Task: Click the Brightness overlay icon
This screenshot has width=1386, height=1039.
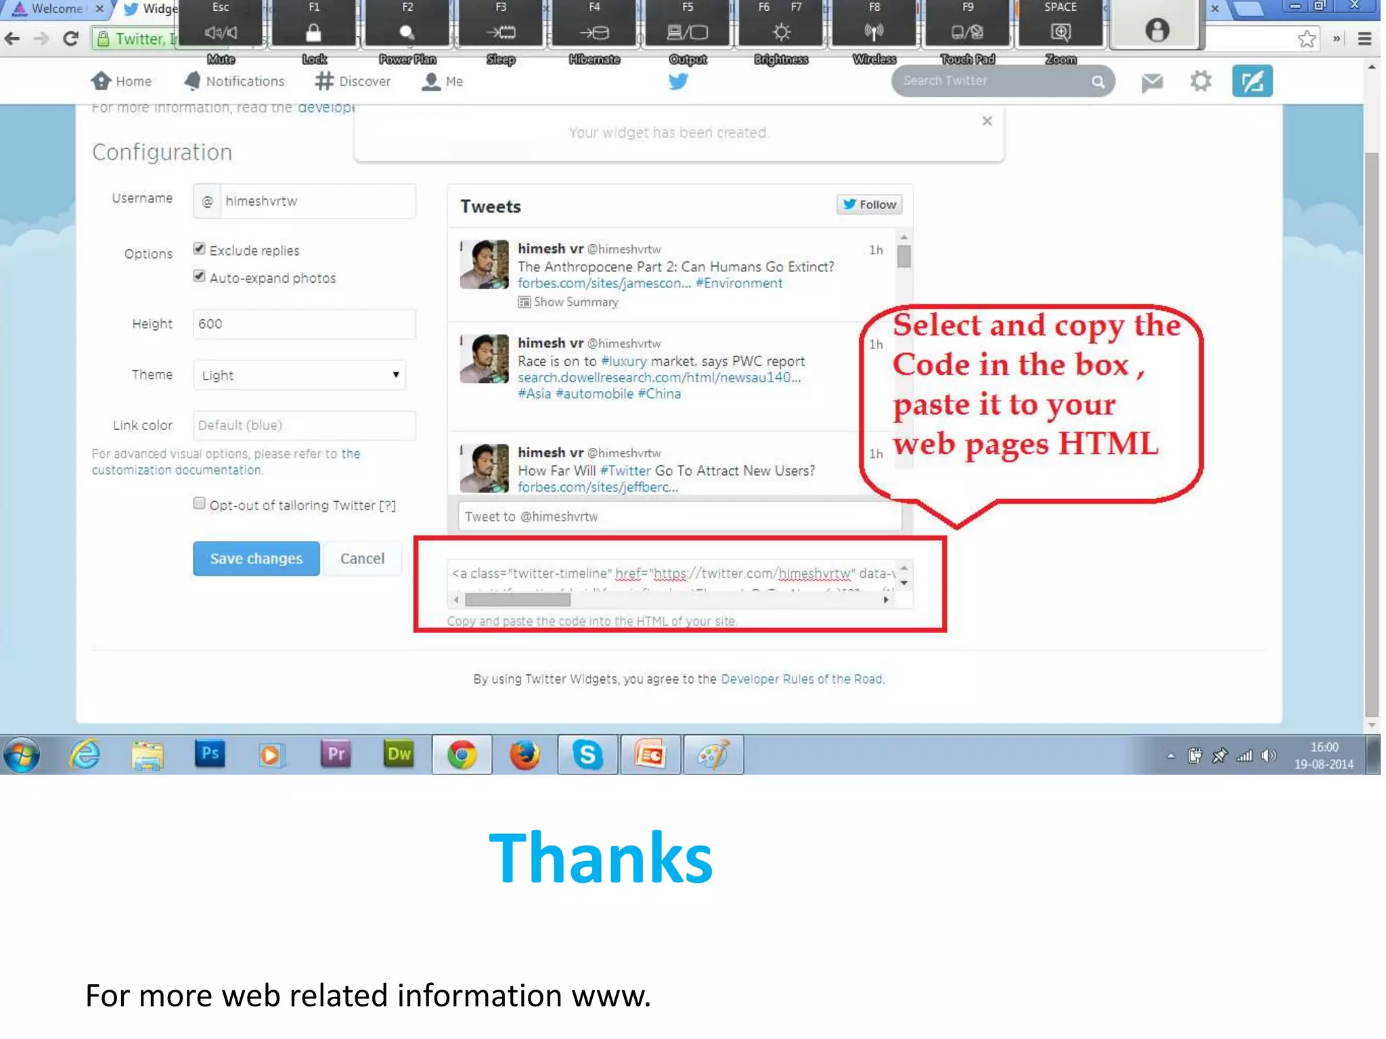Action: [781, 32]
